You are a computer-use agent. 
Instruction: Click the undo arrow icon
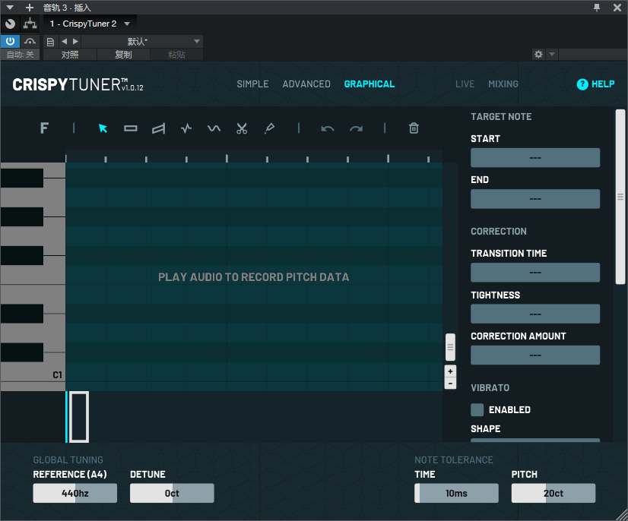[328, 129]
